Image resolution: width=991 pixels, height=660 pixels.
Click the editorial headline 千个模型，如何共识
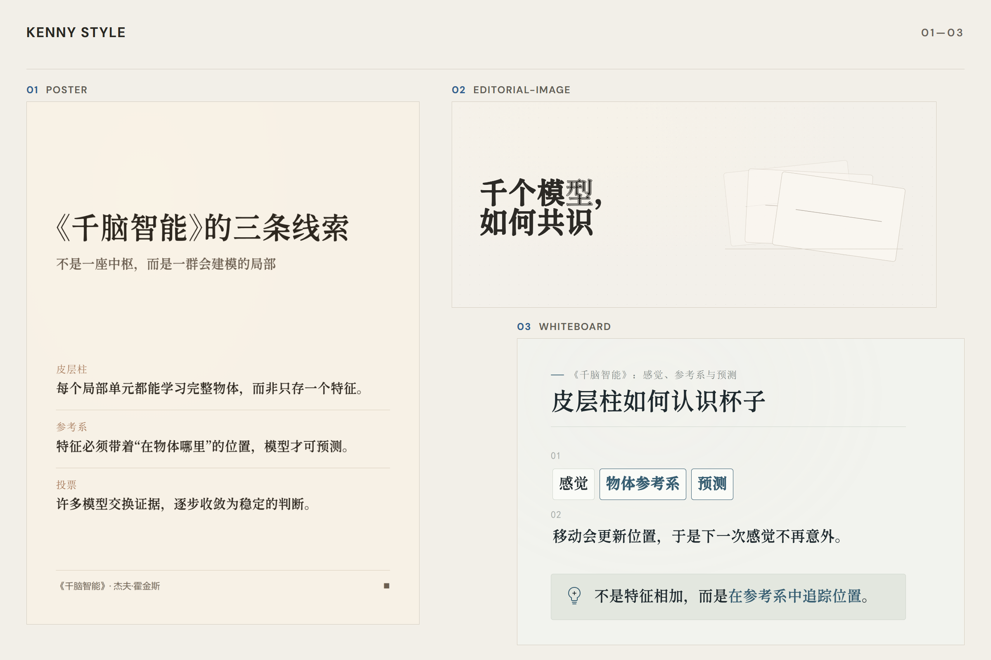coord(541,207)
